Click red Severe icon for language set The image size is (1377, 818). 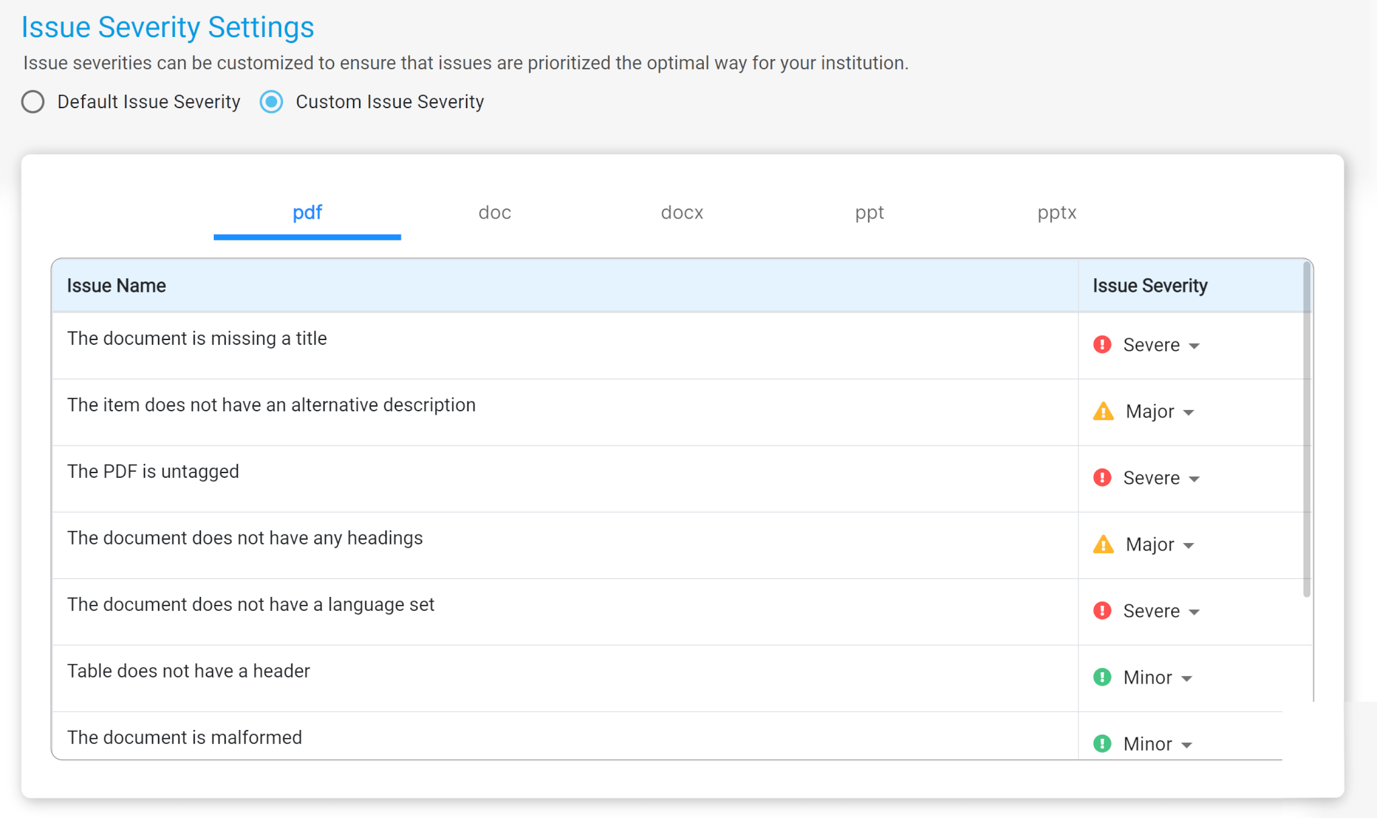click(x=1102, y=611)
